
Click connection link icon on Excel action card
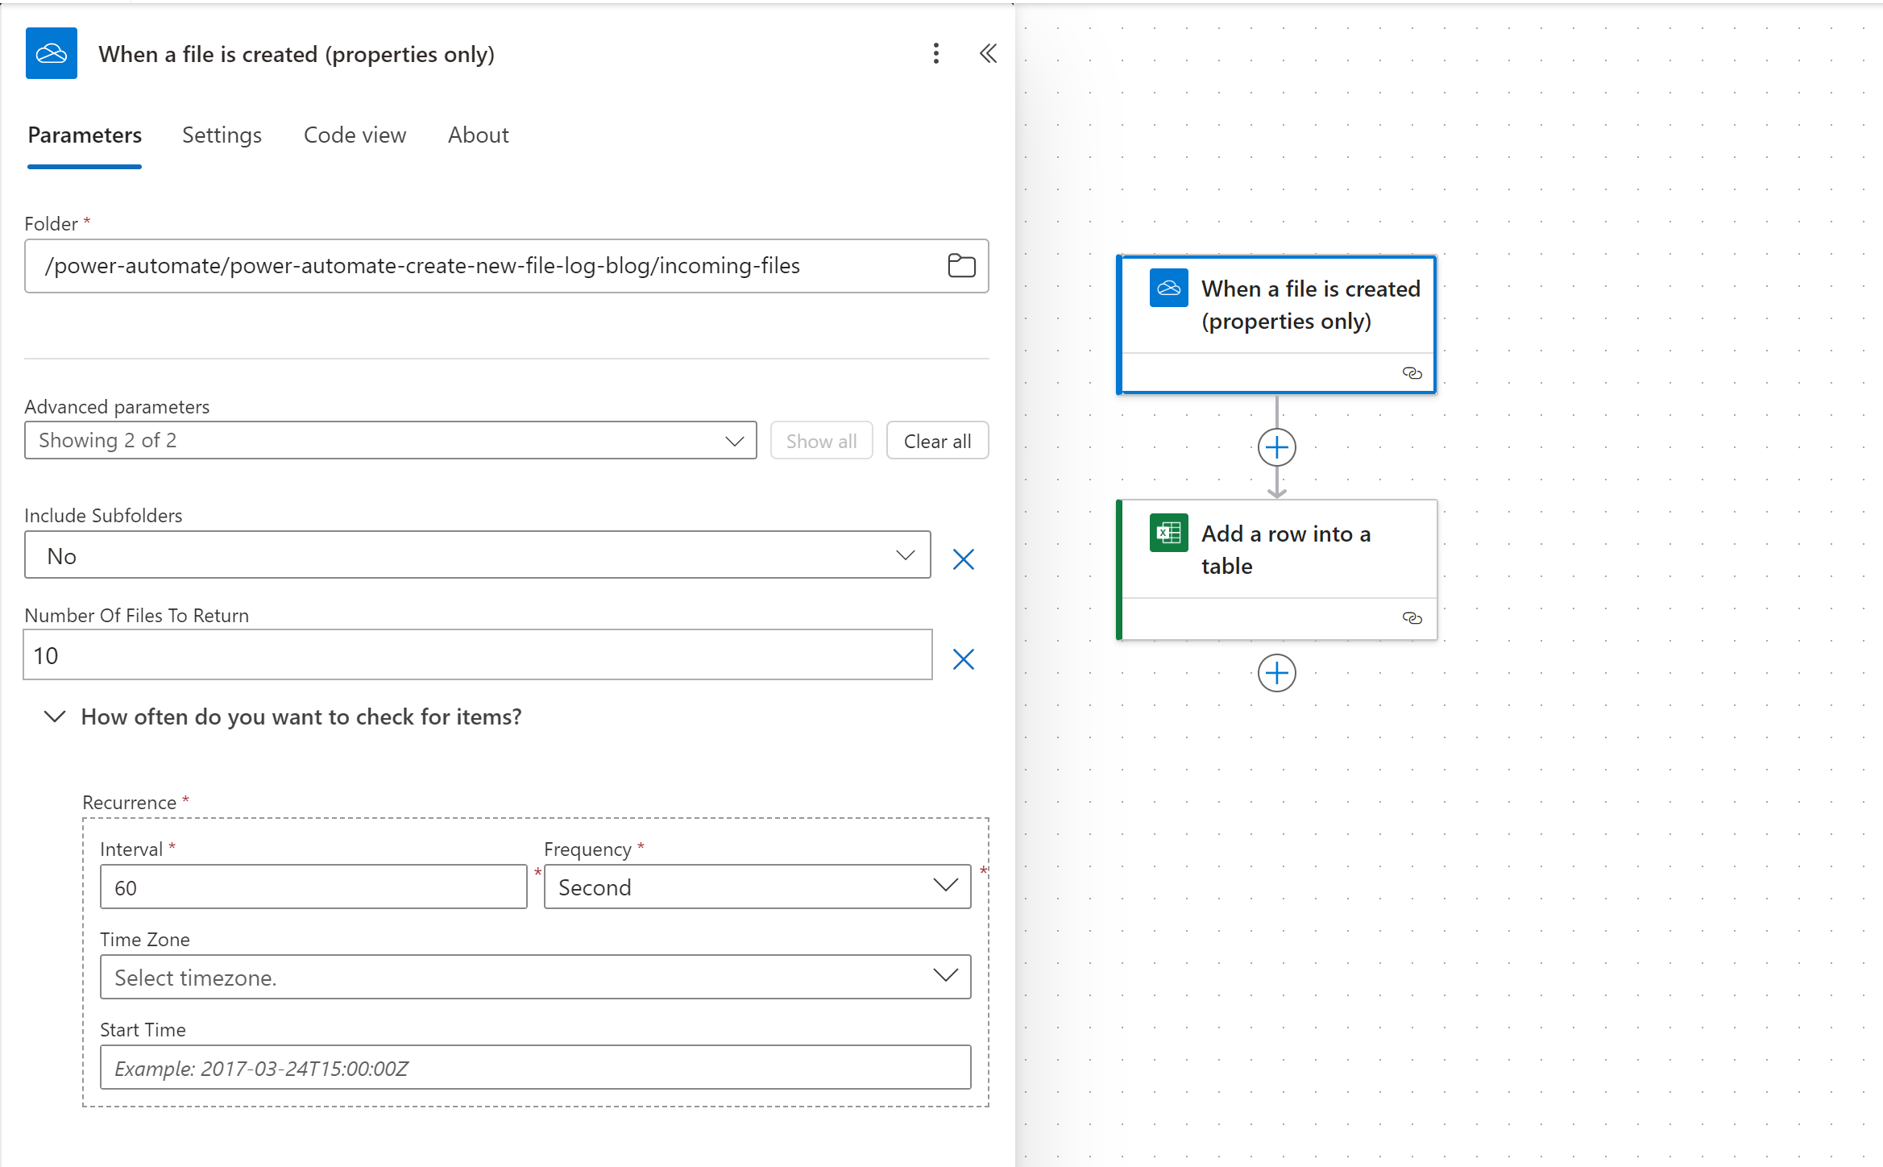point(1412,618)
